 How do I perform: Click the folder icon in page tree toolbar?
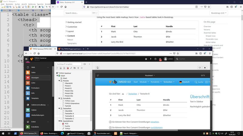[x=75, y=68]
